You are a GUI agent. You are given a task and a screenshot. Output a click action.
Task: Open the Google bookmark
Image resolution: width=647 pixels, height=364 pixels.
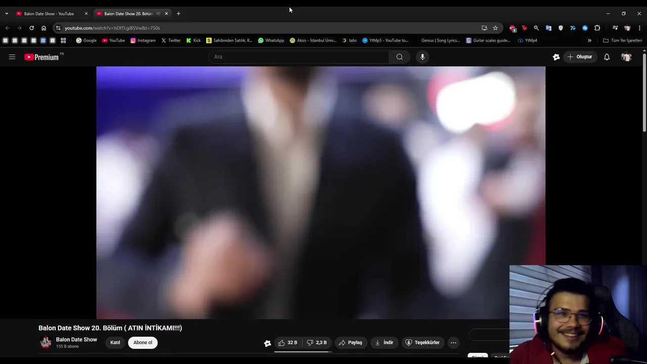tap(86, 40)
